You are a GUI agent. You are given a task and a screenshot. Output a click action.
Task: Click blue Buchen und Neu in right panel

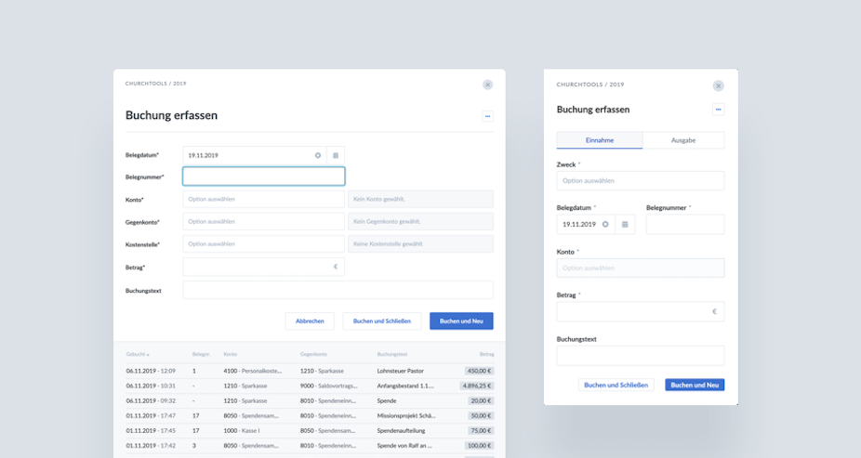[x=695, y=385]
